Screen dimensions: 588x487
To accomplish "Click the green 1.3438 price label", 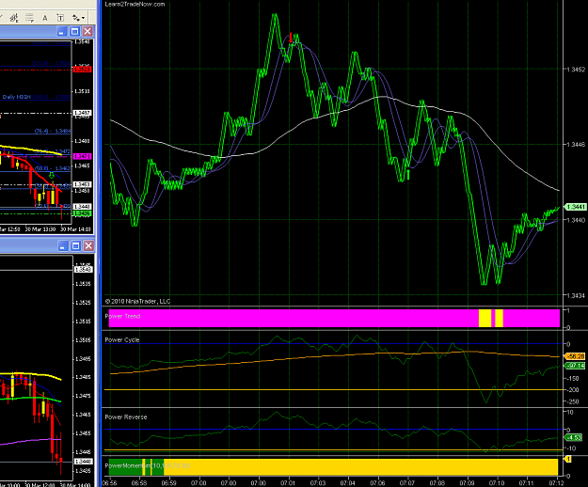I will (x=83, y=213).
